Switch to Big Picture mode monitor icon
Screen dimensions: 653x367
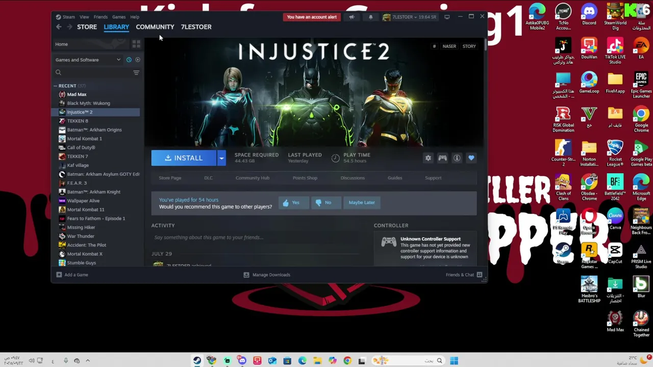[447, 17]
